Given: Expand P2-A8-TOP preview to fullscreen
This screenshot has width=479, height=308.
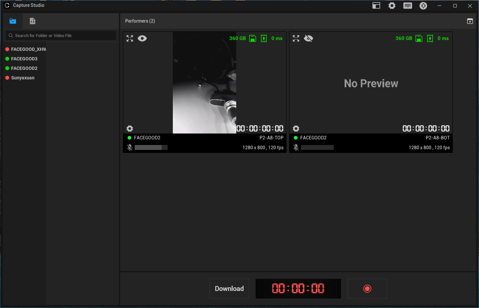Looking at the screenshot, I should click(x=130, y=38).
